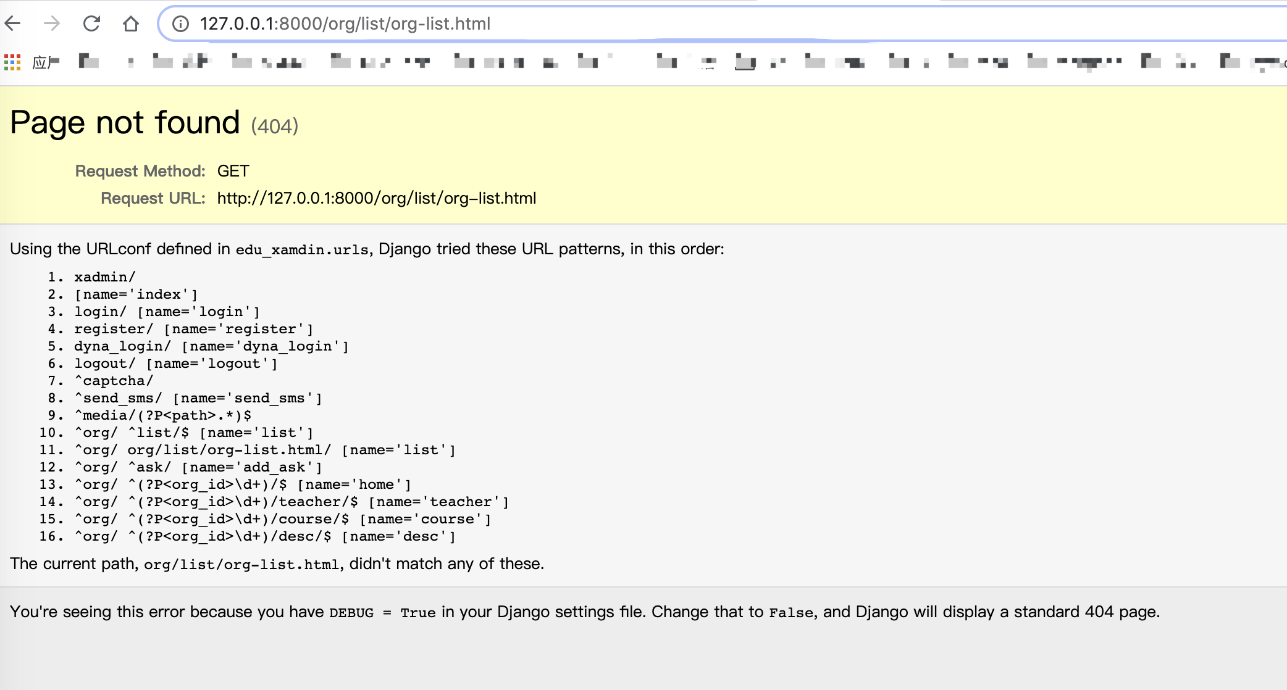
Task: Click the 'xadmin/' URL pattern row
Action: click(x=104, y=277)
